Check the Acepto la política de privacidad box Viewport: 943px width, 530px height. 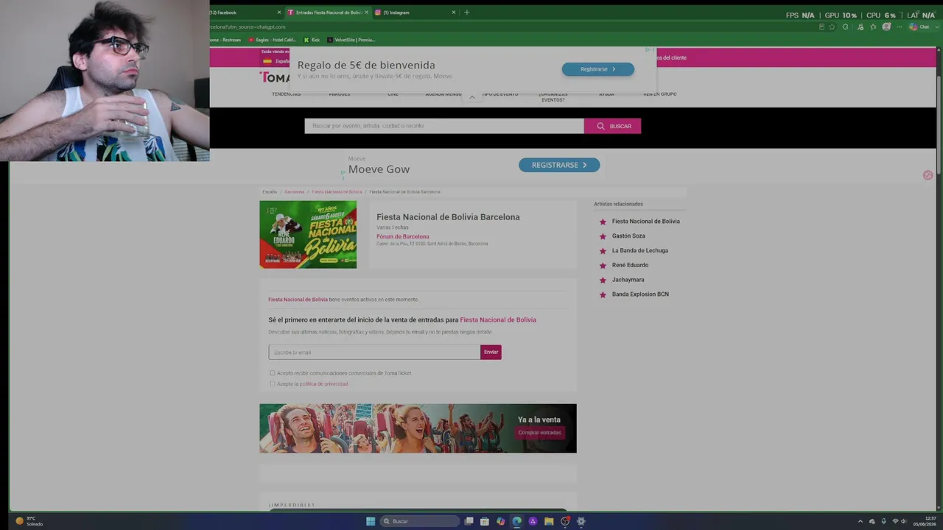[272, 384]
